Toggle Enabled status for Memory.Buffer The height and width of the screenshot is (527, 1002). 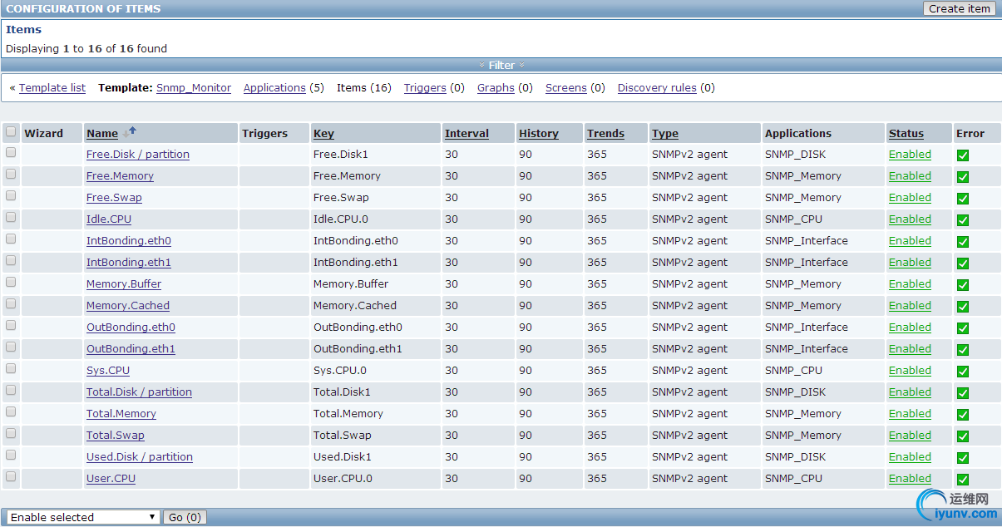coord(910,284)
